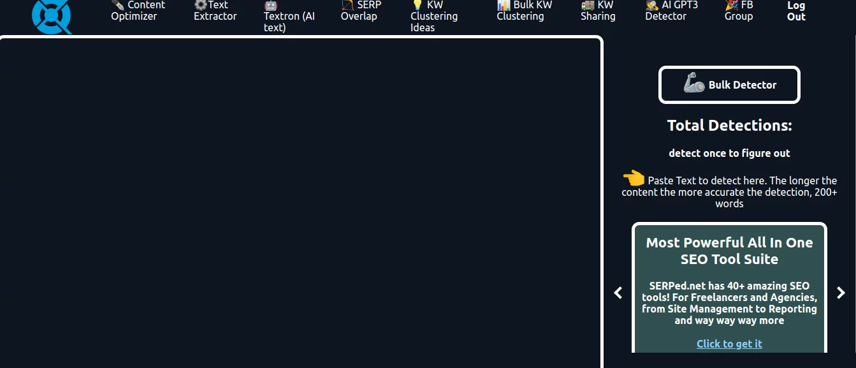The height and width of the screenshot is (368, 856).
Task: Follow the "Click to get it" link
Action: [x=729, y=344]
